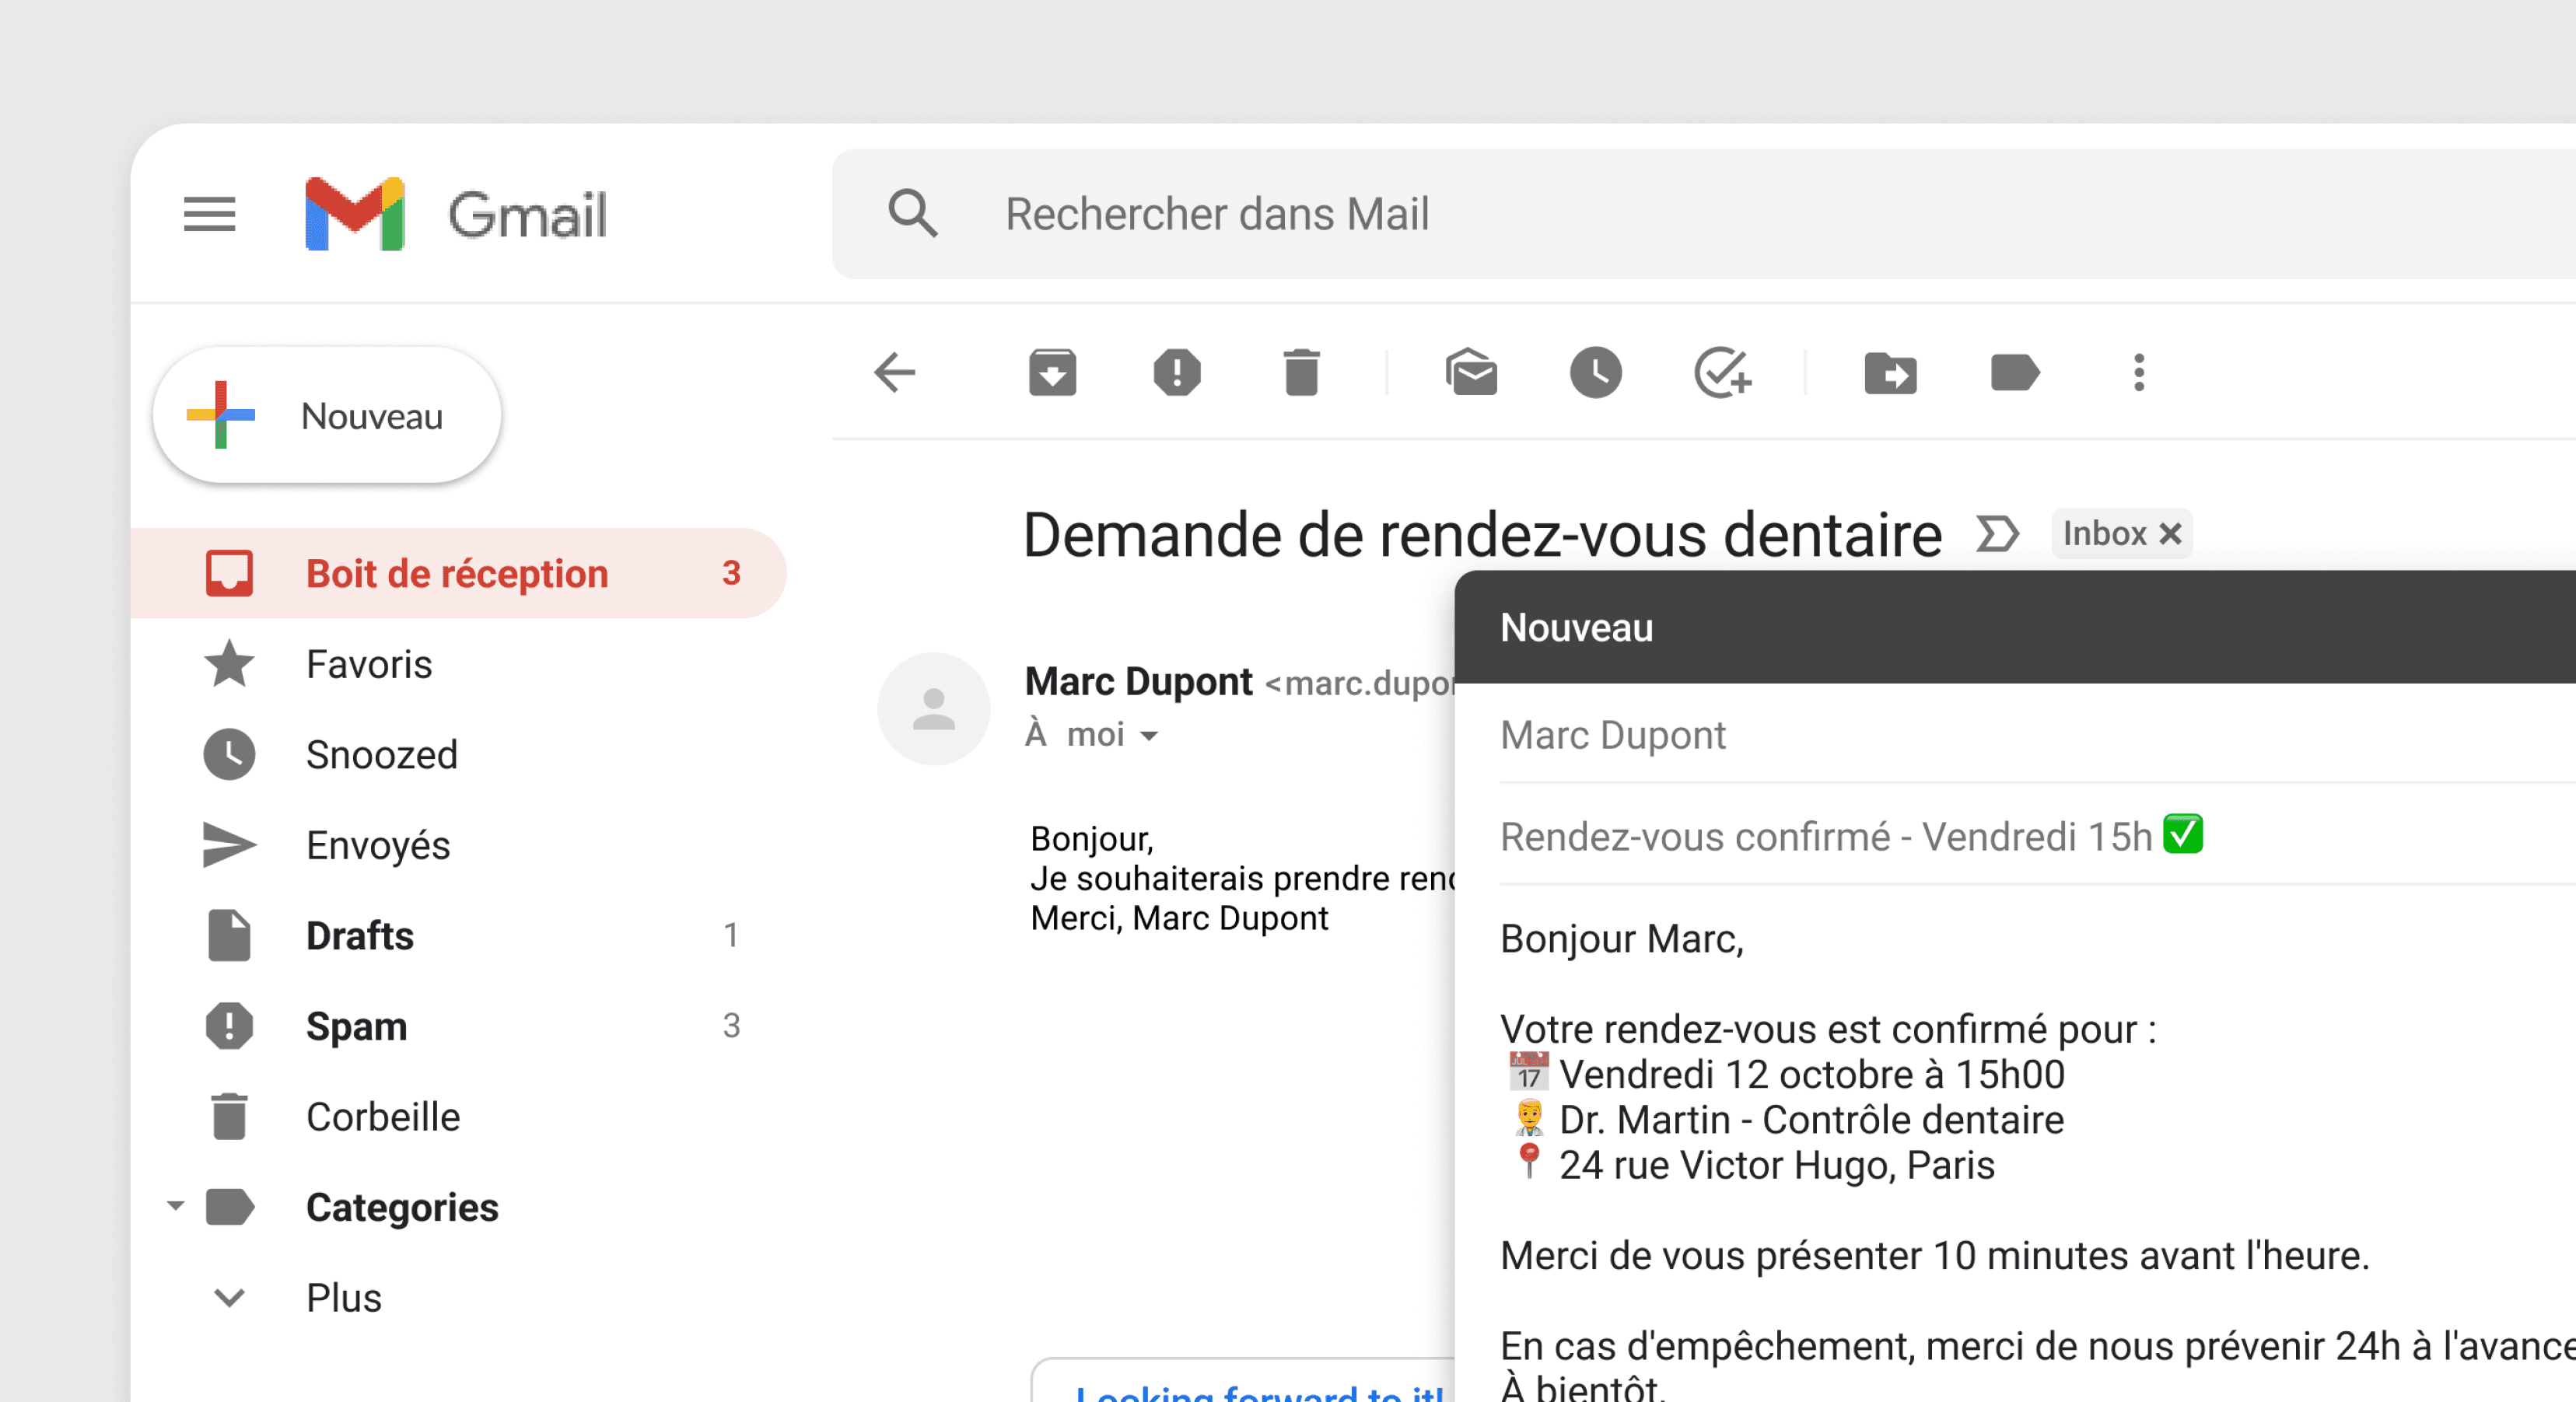Viewport: 2576px width, 1402px height.
Task: Click the recipient field with Marc Dupont
Action: pos(2038,735)
